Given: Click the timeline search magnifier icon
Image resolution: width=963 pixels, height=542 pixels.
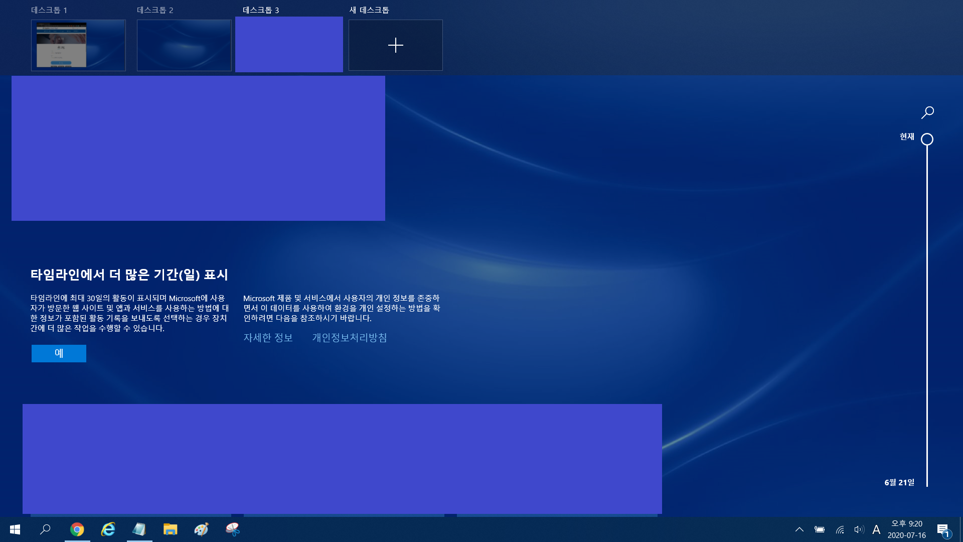Looking at the screenshot, I should pyautogui.click(x=927, y=112).
